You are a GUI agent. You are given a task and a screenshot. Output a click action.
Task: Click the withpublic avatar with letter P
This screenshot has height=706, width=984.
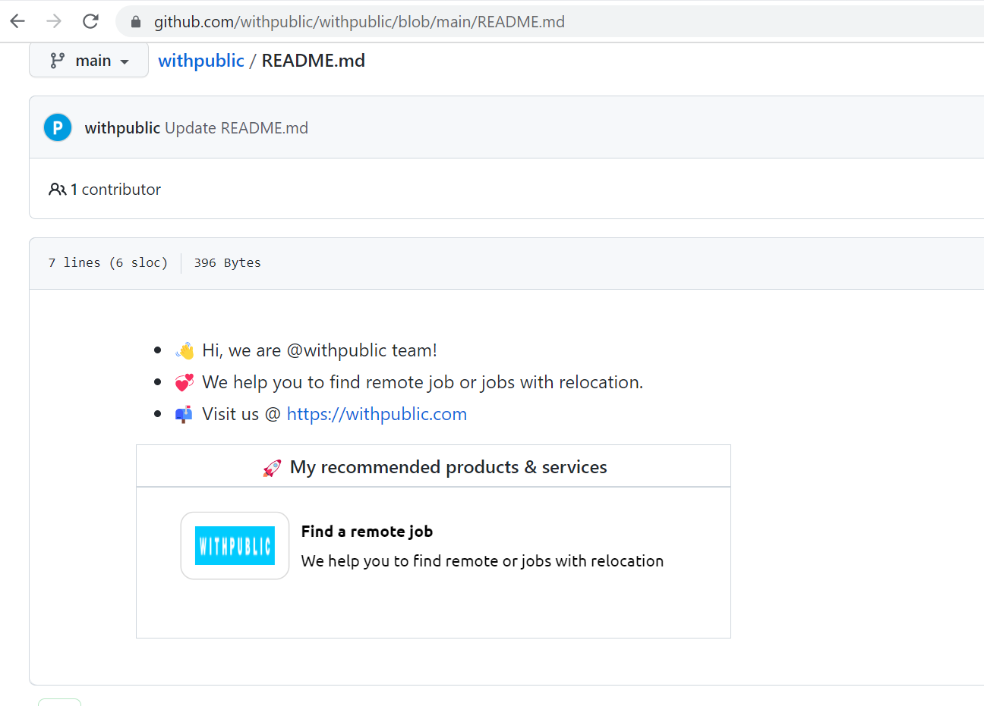point(58,127)
